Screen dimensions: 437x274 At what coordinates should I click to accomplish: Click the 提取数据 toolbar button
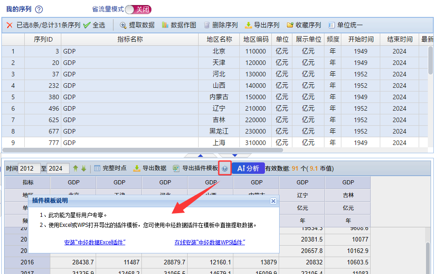point(137,25)
